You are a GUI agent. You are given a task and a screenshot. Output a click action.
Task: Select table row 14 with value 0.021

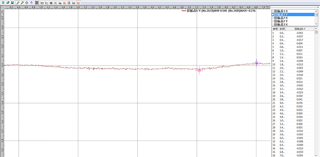293,78
